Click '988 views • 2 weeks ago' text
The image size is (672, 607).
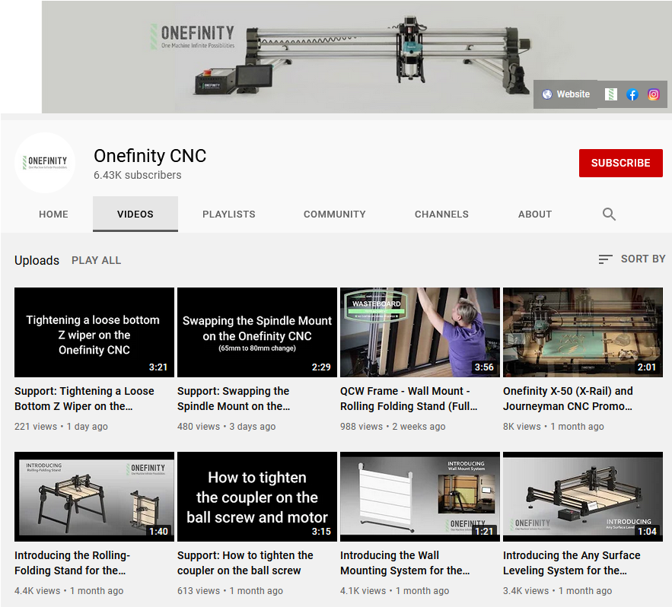tap(393, 427)
